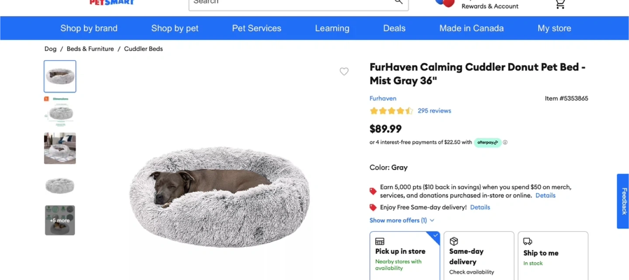Image resolution: width=629 pixels, height=280 pixels.
Task: Add bed to favorites with heart icon
Action: pyautogui.click(x=344, y=72)
